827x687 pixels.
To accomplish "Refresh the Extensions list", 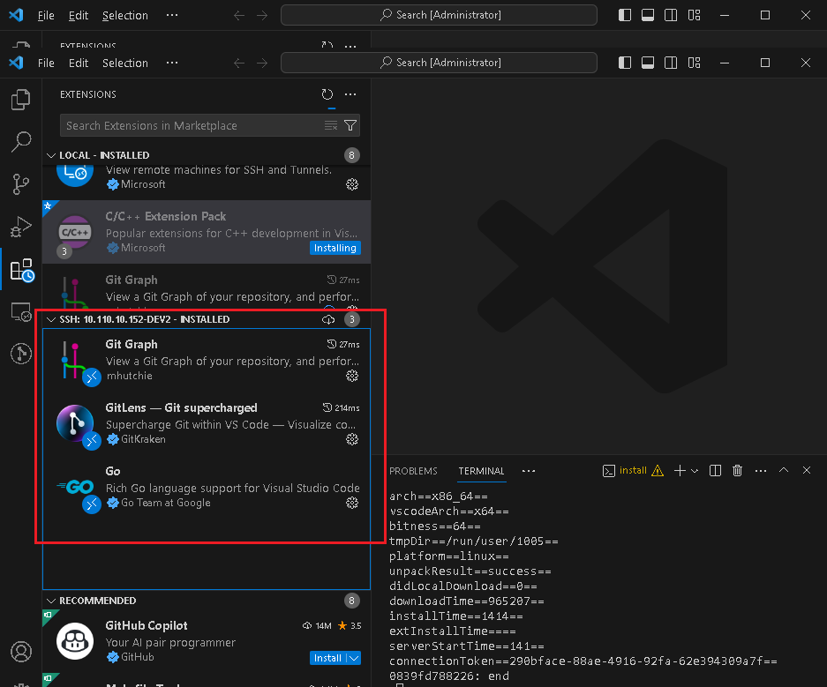I will [x=327, y=94].
